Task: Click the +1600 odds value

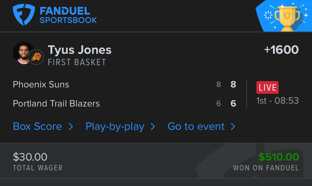Action: click(281, 50)
